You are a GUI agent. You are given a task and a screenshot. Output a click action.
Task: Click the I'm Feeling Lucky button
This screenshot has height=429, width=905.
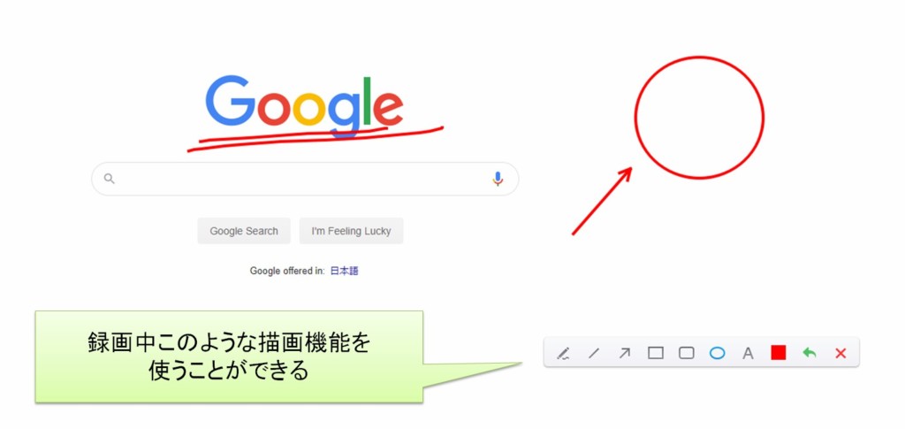coord(351,231)
